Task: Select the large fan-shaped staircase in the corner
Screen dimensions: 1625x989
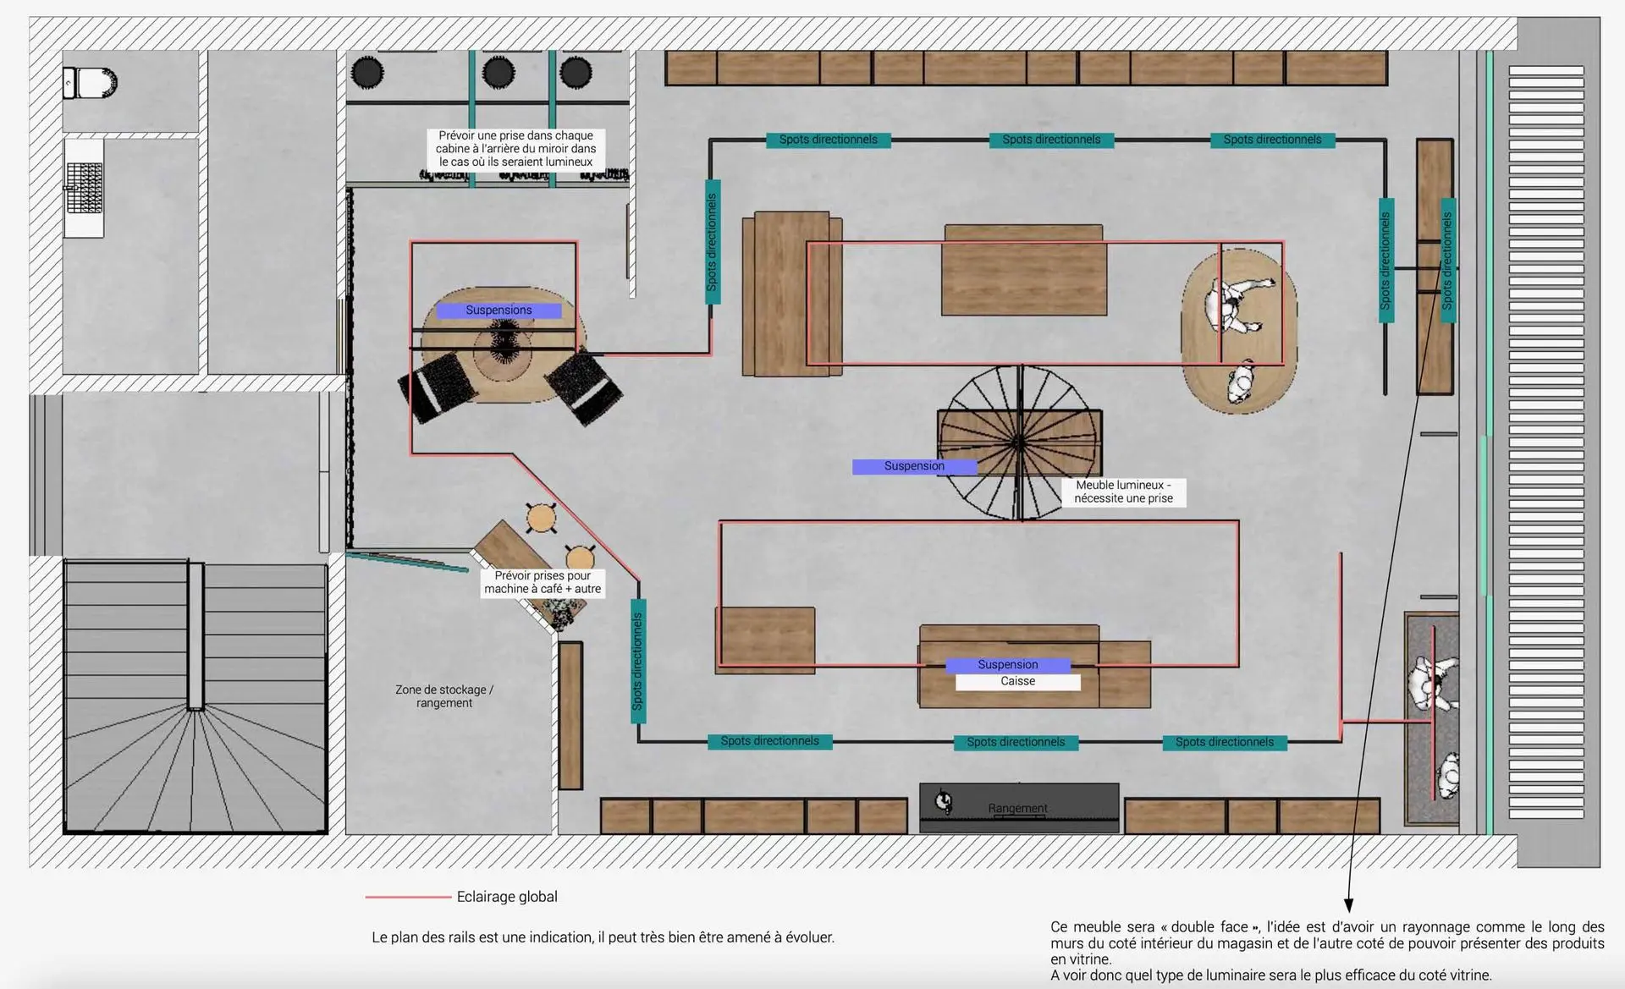Action: coord(196,697)
